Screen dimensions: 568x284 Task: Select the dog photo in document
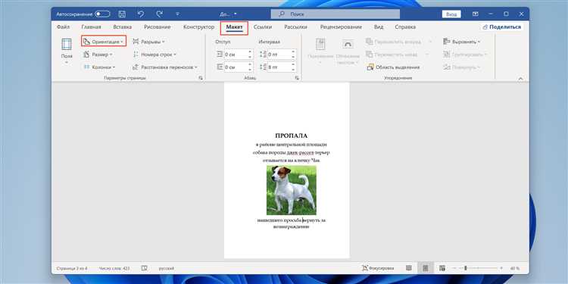tap(292, 190)
